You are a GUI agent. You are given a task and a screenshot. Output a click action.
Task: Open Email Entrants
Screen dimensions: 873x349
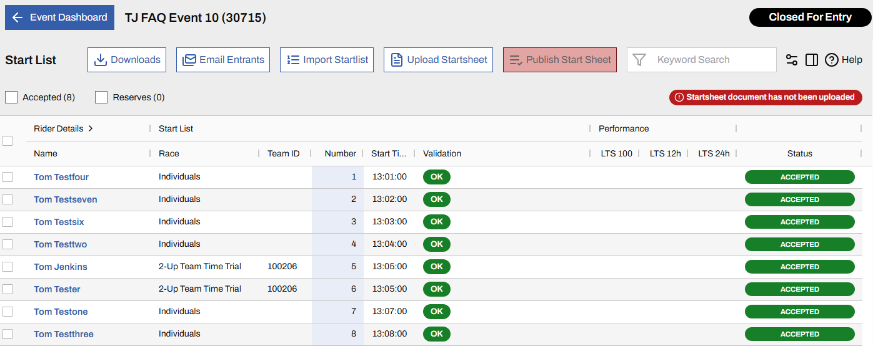[x=223, y=60]
